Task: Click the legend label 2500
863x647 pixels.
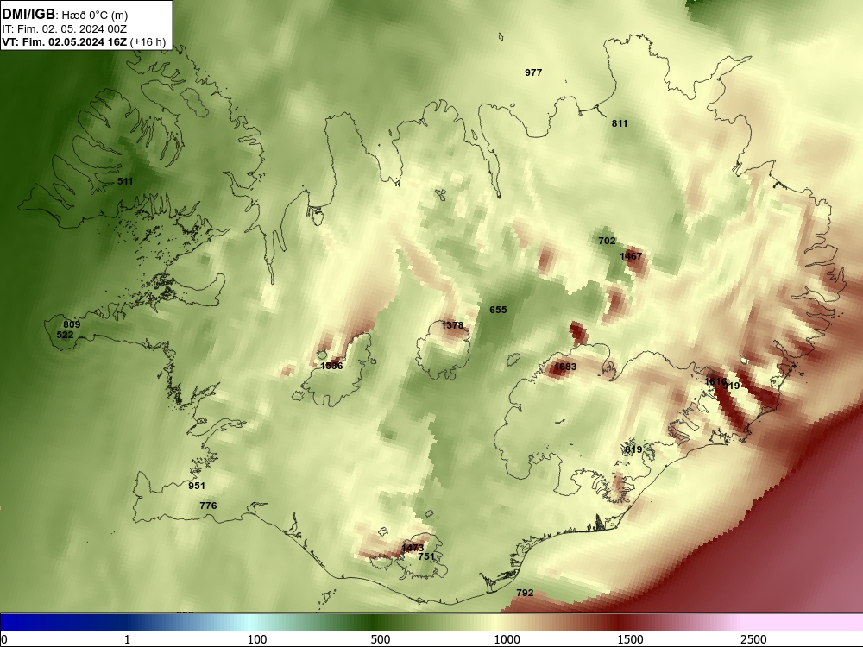Action: 753,639
